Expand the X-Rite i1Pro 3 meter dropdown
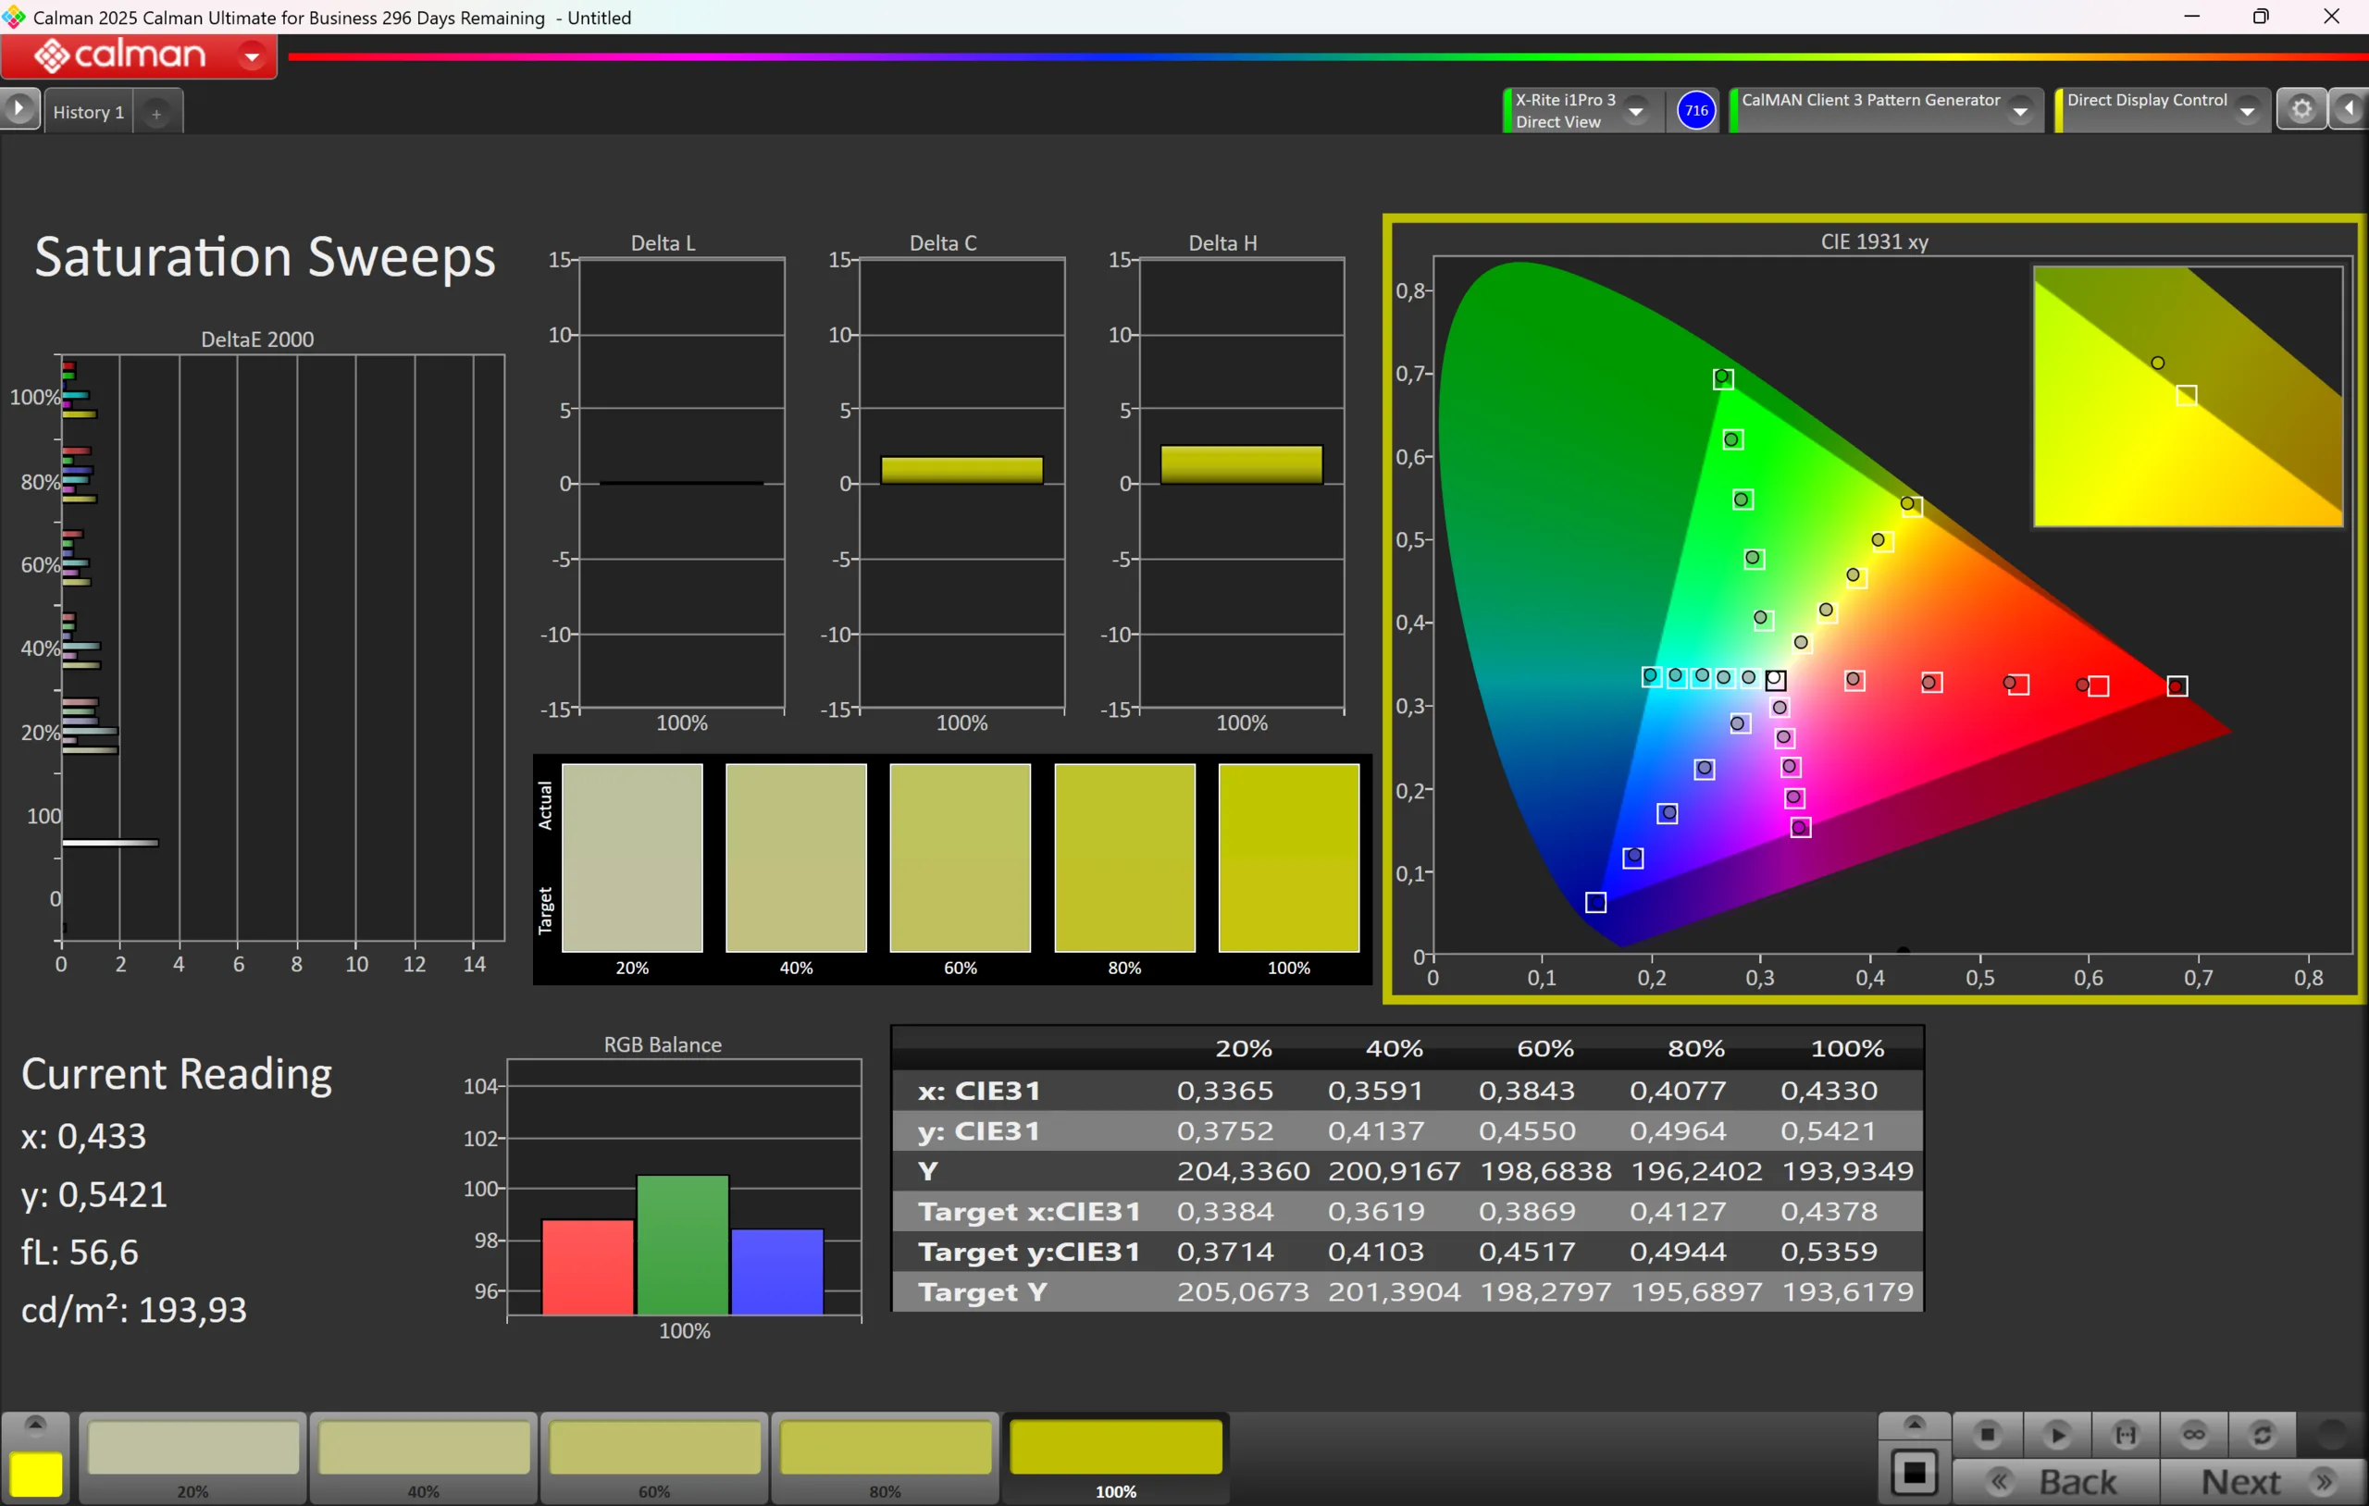The width and height of the screenshot is (2369, 1506). pyautogui.click(x=1636, y=110)
